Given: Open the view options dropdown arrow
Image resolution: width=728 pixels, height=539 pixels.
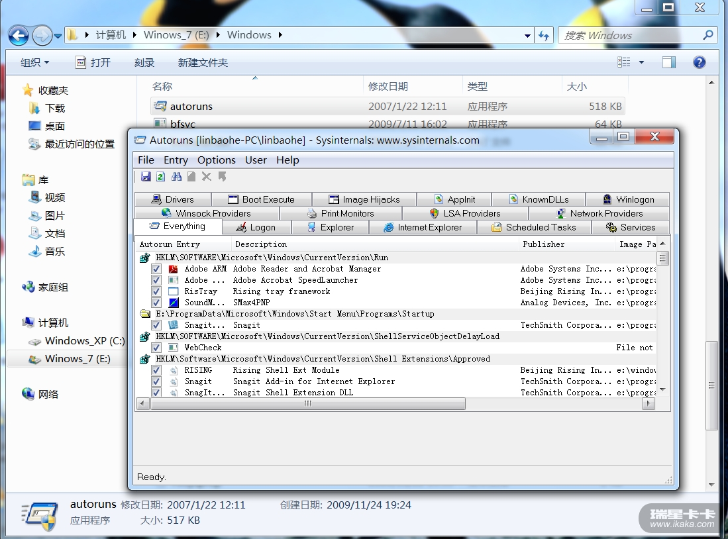Looking at the screenshot, I should (642, 62).
